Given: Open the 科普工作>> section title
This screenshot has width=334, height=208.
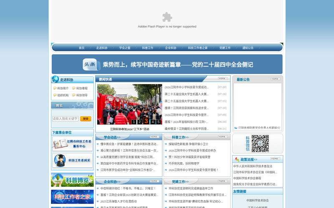Looking at the screenshot, I should [180, 137].
